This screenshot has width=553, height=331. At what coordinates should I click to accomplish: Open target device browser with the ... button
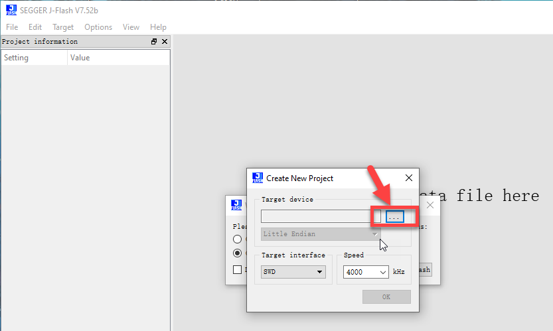pos(394,217)
